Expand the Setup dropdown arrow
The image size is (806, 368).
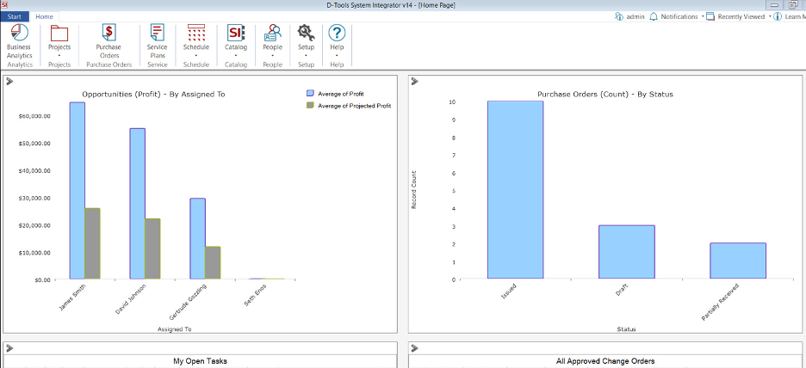[306, 55]
